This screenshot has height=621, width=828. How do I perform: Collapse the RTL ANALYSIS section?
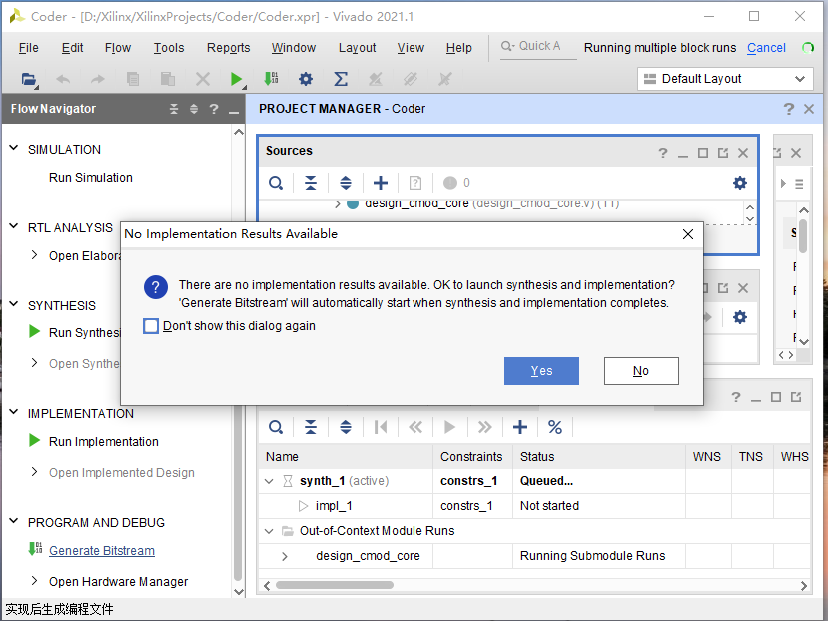tap(14, 227)
